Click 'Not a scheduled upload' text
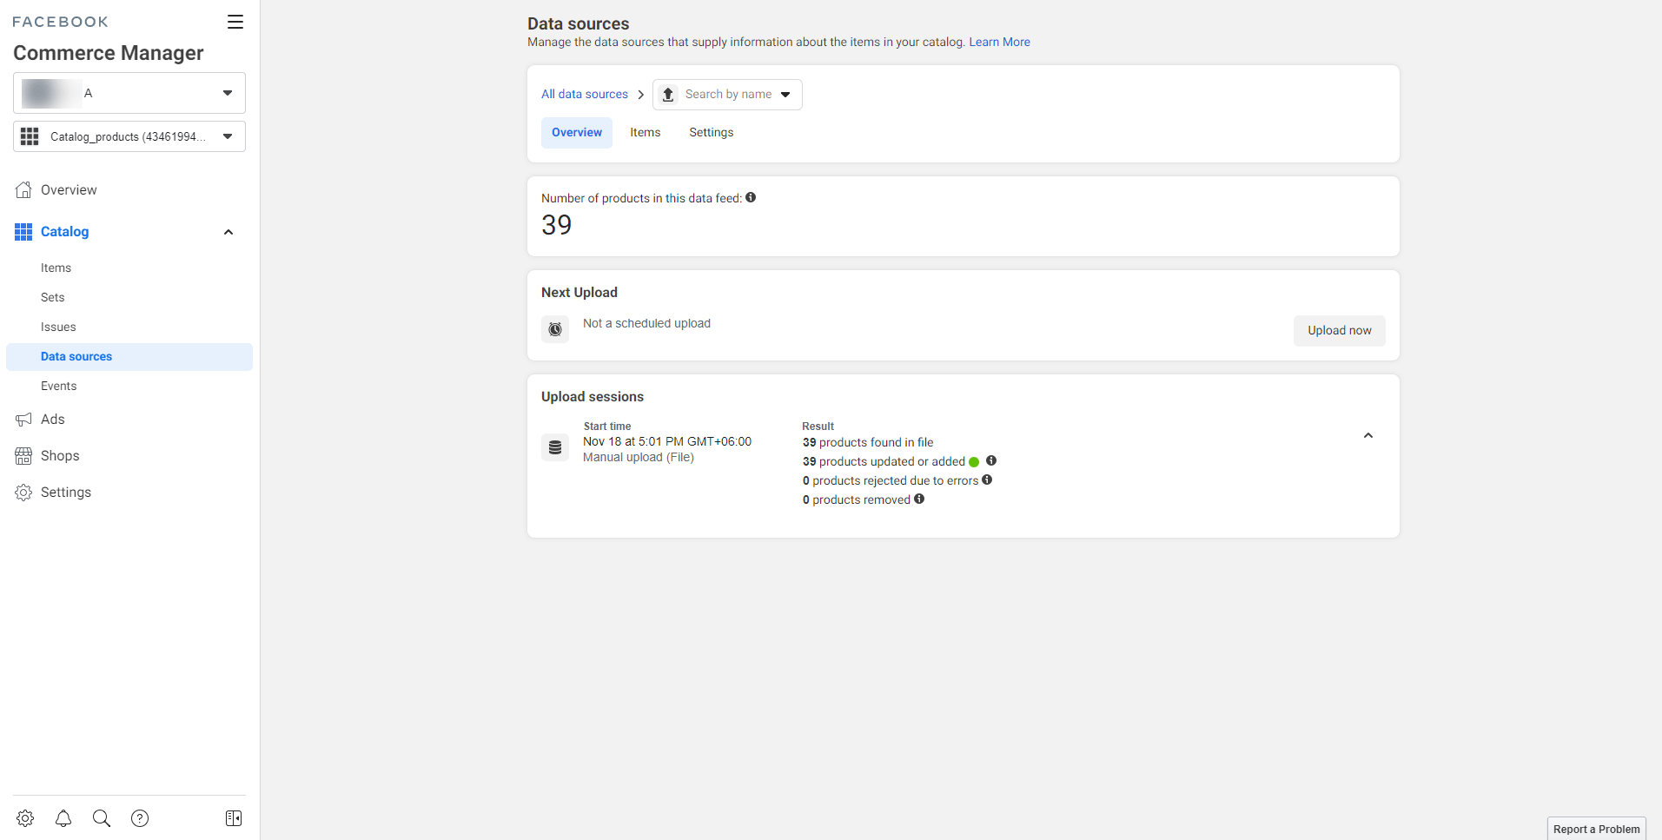1662x840 pixels. point(646,324)
